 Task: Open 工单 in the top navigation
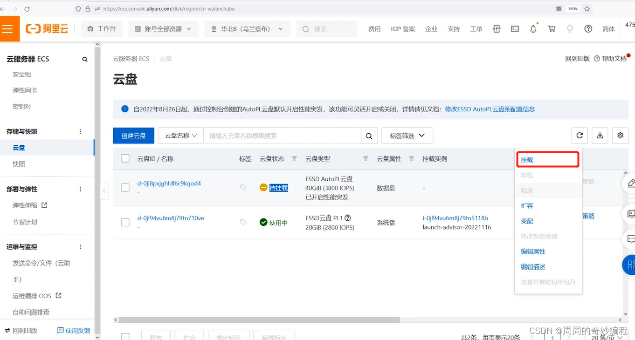(x=476, y=29)
